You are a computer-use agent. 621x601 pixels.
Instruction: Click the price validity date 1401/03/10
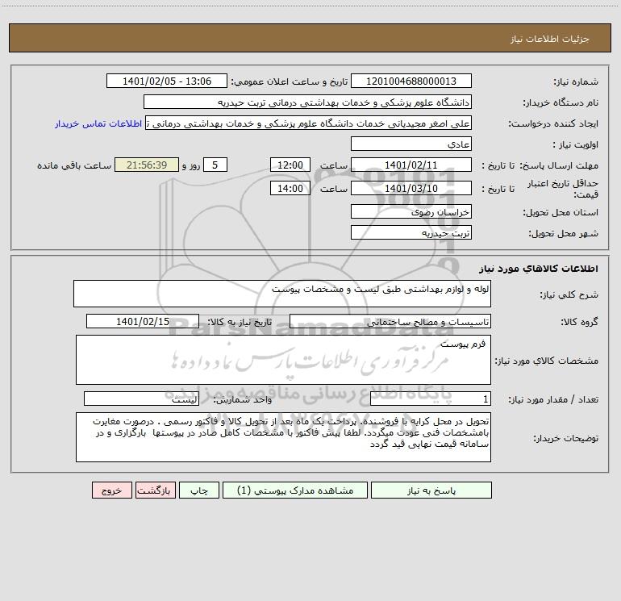pos(411,188)
